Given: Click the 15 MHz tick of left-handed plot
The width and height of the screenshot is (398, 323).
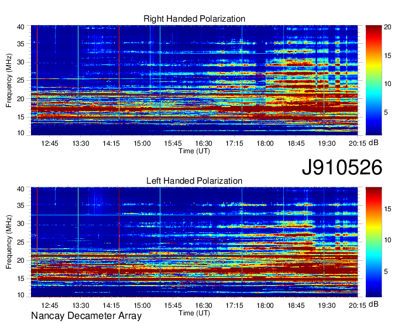Looking at the screenshot, I should click(21, 279).
